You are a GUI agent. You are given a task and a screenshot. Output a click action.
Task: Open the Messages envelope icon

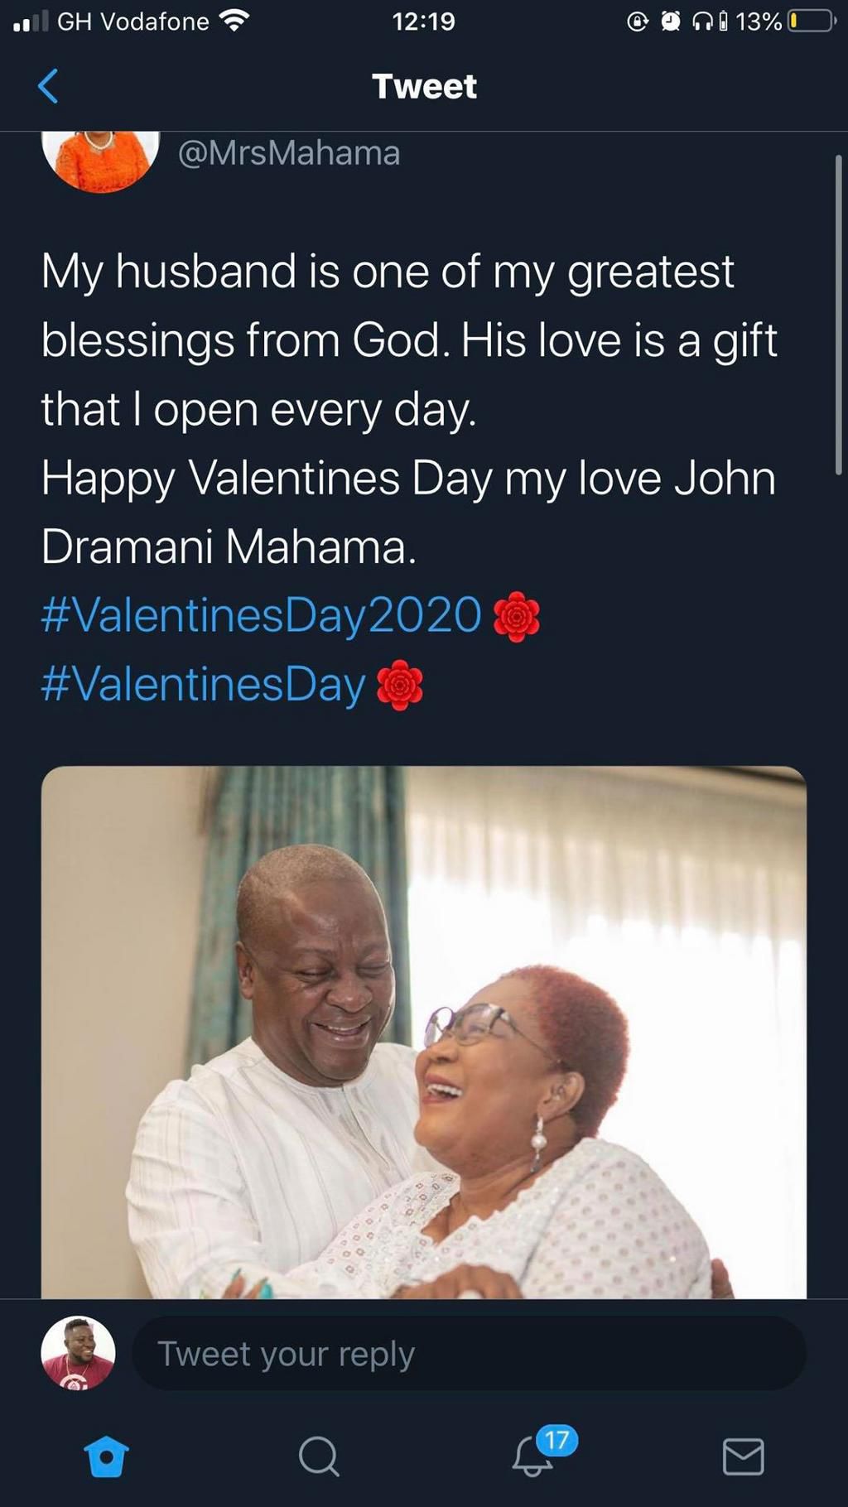pos(743,1456)
